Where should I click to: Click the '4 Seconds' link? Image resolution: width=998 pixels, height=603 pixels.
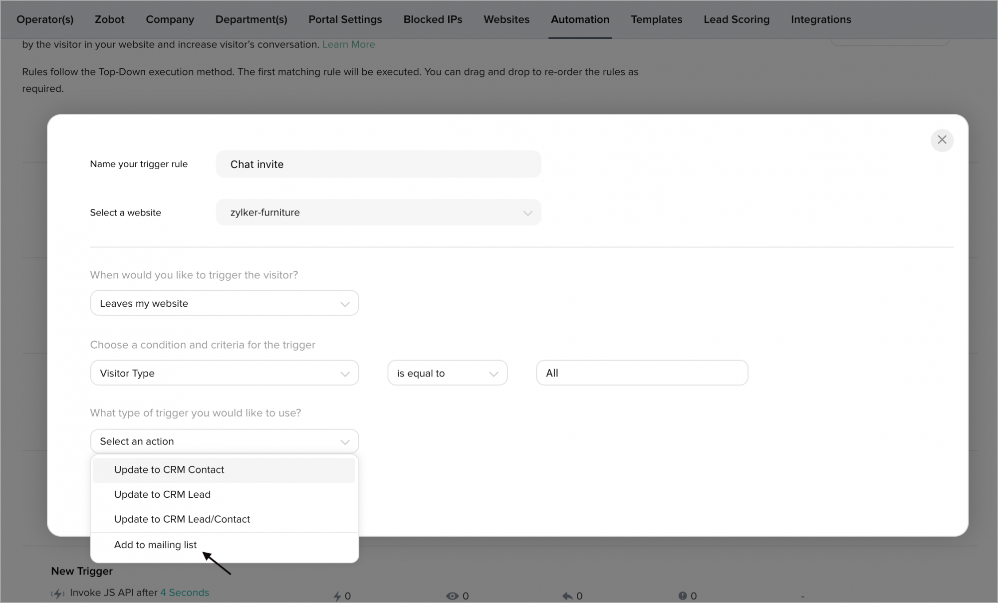[x=184, y=593]
